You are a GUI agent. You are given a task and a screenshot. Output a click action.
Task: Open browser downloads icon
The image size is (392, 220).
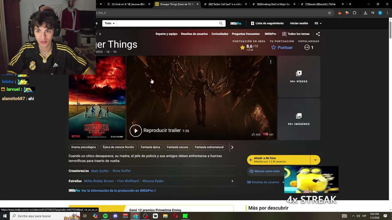point(365,13)
